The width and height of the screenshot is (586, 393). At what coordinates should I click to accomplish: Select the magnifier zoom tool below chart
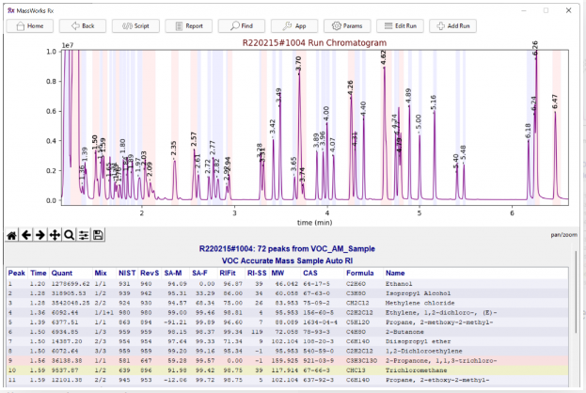pyautogui.click(x=69, y=233)
